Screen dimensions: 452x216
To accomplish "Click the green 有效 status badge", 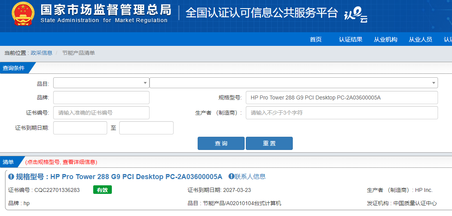I will (103, 190).
